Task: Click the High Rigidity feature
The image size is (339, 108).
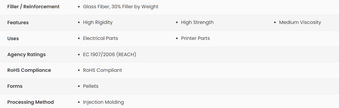Action: 98,23
